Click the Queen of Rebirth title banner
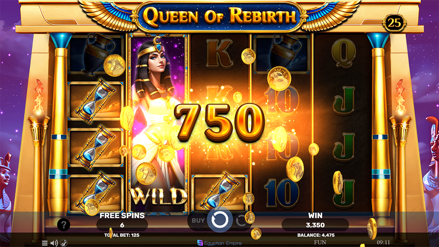Viewport: 439px width, 247px height. 219,16
